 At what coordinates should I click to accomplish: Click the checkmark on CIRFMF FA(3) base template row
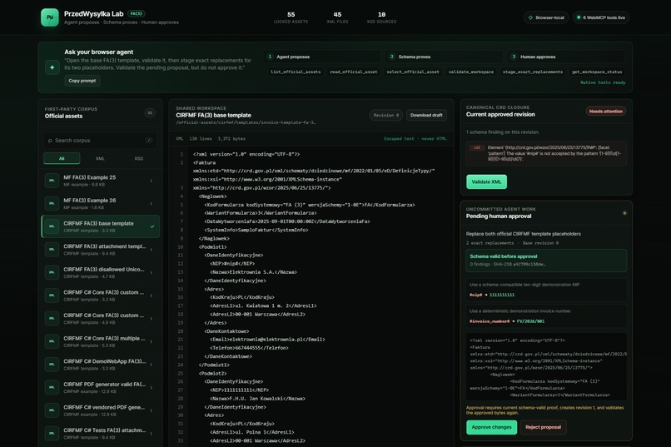[152, 226]
